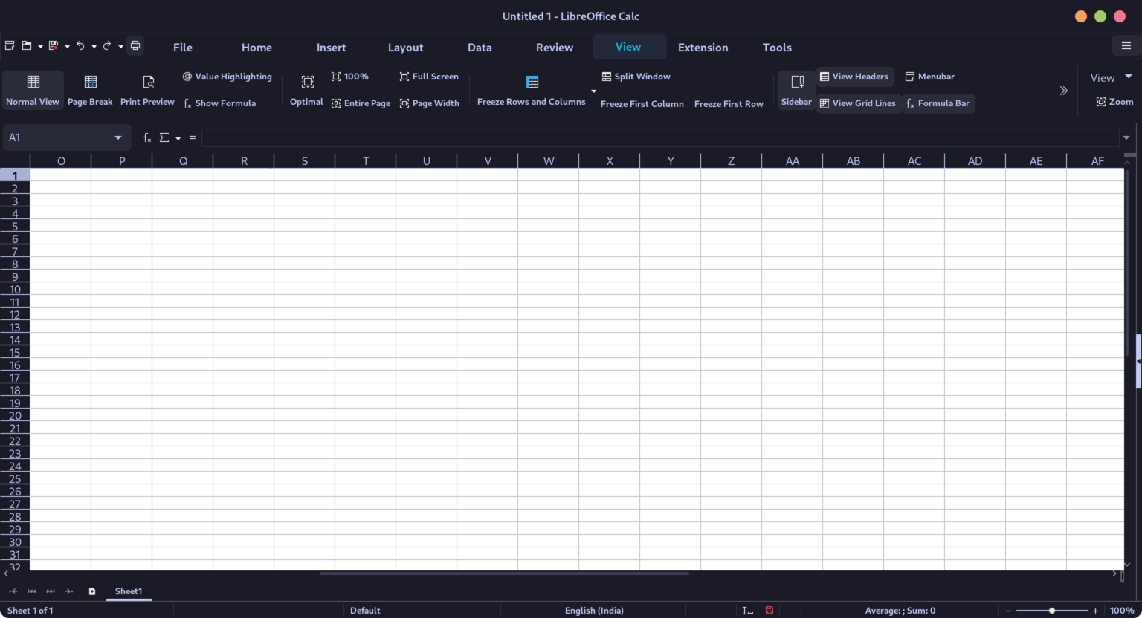Toggle View Grid Lines

coord(858,103)
